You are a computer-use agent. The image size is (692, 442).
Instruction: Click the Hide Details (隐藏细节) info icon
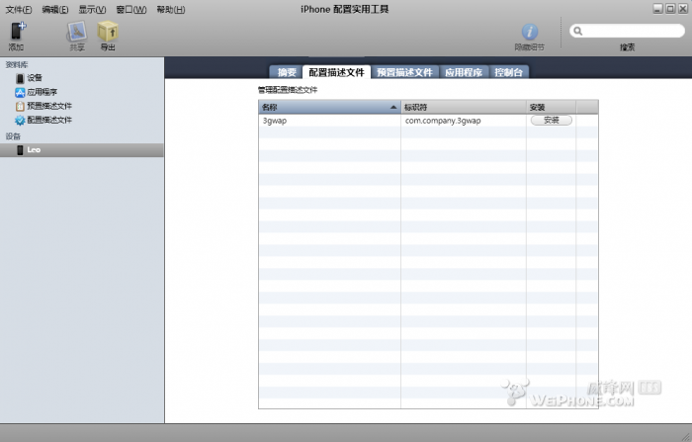tap(530, 32)
